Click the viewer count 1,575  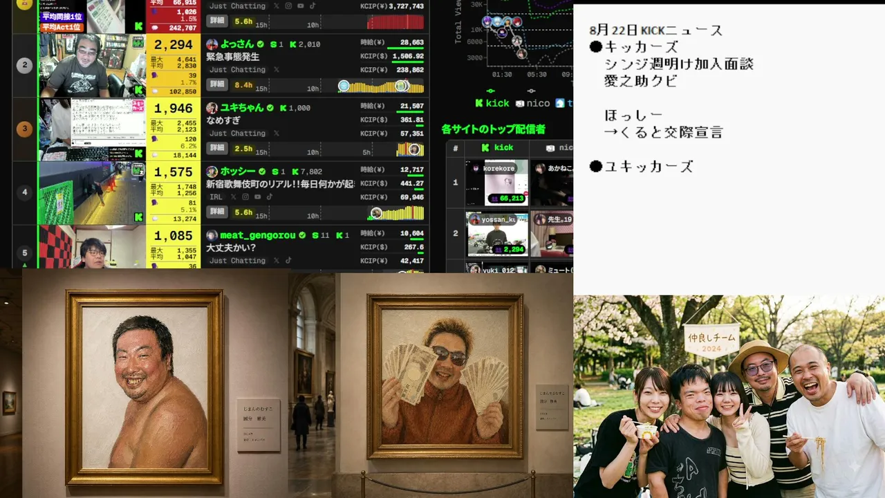pyautogui.click(x=173, y=172)
